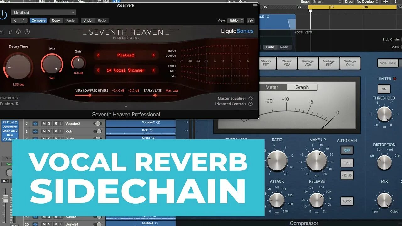Click the compressor Make Up knob
The height and width of the screenshot is (226, 402).
click(x=317, y=160)
